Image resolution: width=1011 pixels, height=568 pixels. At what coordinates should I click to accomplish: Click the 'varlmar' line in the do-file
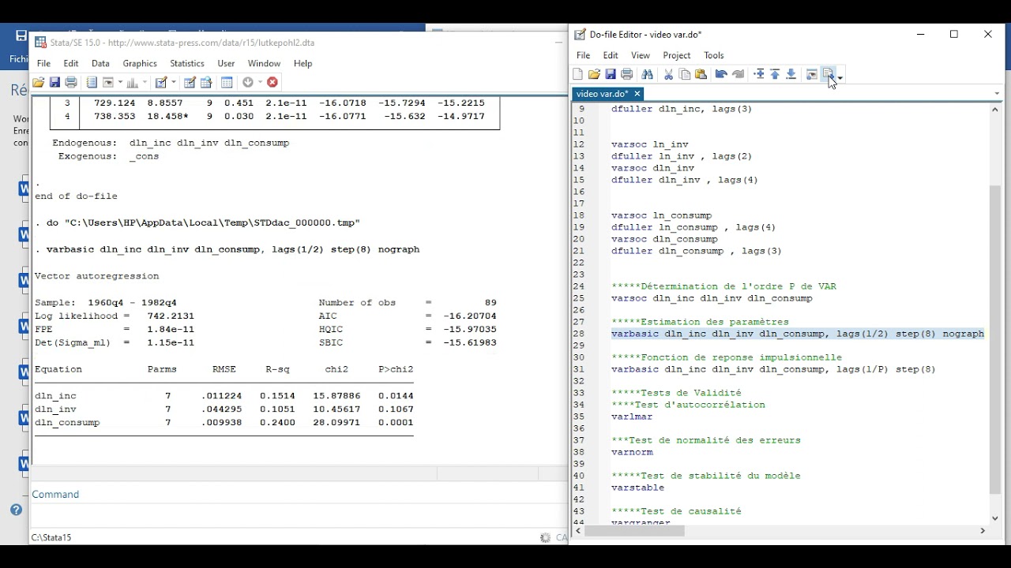[x=632, y=417]
